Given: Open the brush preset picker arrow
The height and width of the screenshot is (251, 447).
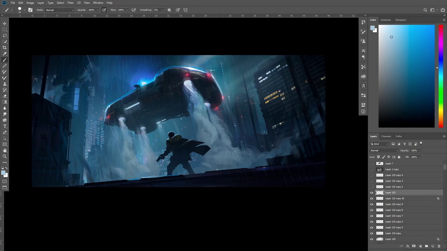Looking at the screenshot, I should click(x=25, y=10).
